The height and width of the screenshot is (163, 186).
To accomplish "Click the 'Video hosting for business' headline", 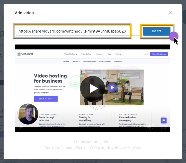I will pos(50,78).
